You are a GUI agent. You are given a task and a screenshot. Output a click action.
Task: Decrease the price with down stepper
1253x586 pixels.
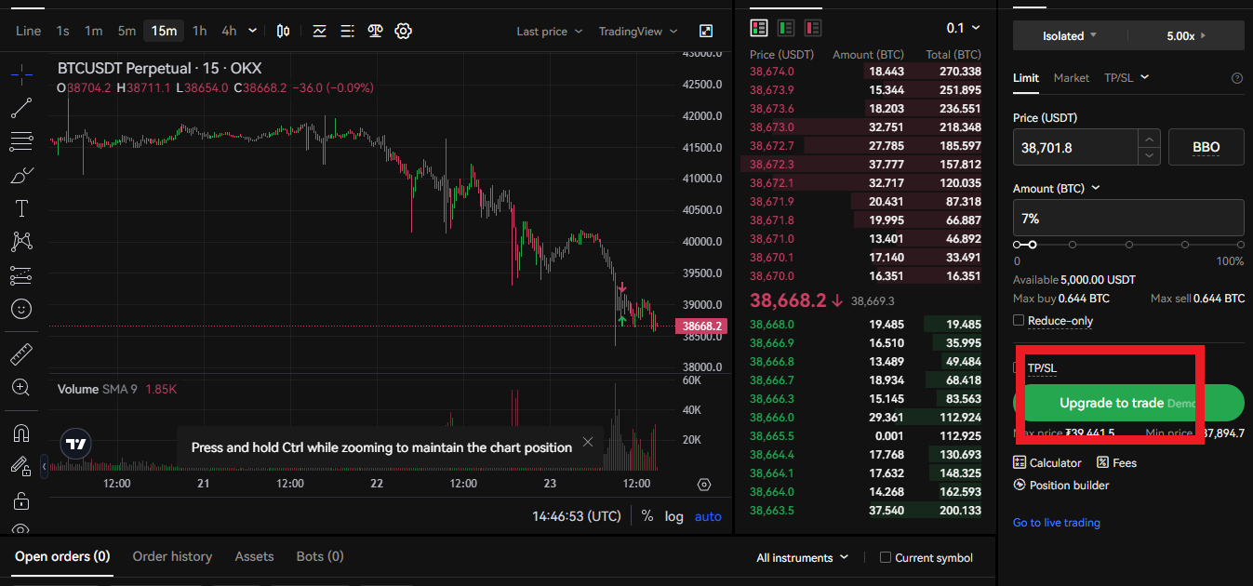point(1150,156)
